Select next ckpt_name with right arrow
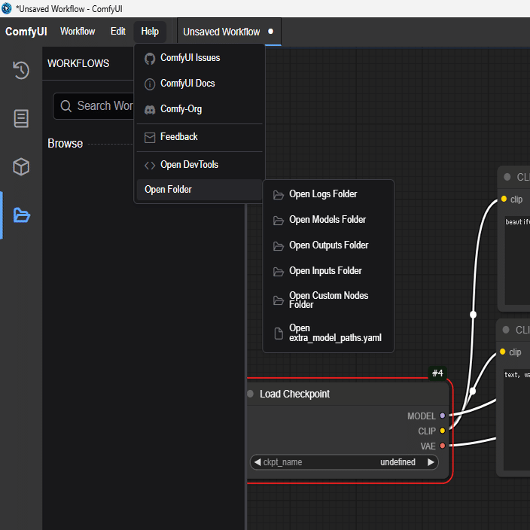 431,462
